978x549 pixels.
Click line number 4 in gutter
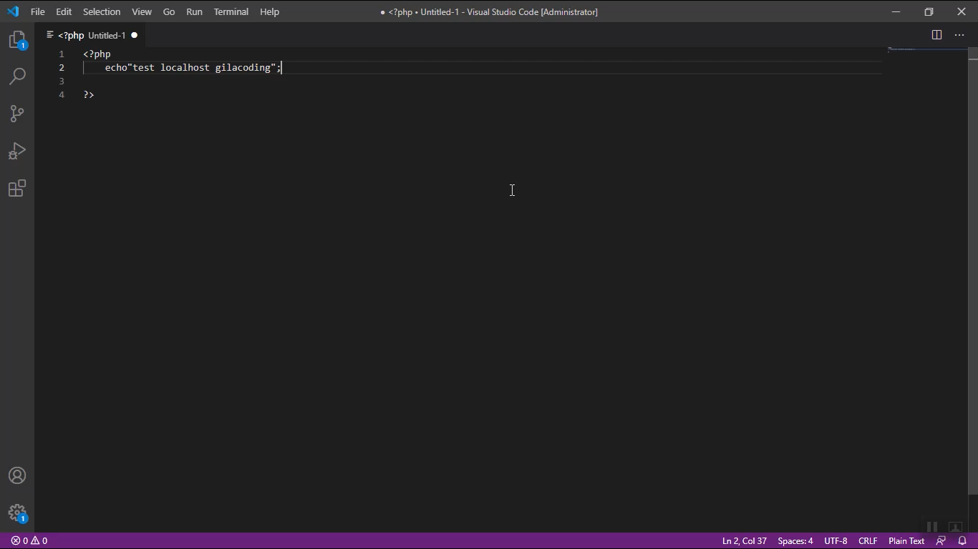(62, 95)
